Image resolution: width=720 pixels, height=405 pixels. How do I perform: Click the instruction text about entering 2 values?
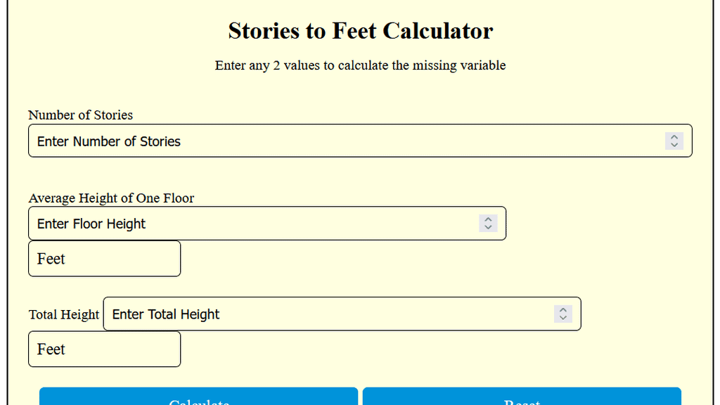pyautogui.click(x=360, y=65)
